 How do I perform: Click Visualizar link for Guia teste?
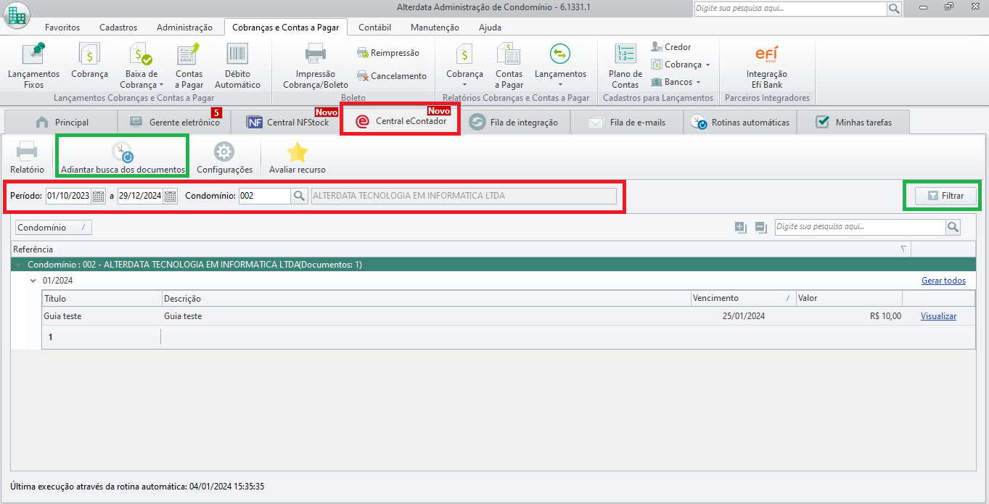click(x=938, y=316)
